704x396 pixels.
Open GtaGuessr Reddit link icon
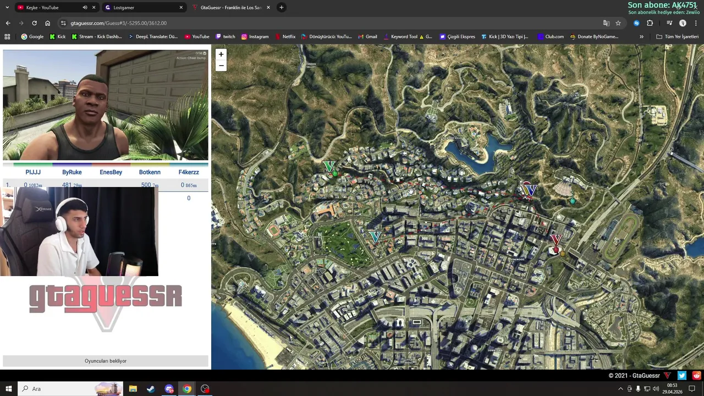(697, 376)
